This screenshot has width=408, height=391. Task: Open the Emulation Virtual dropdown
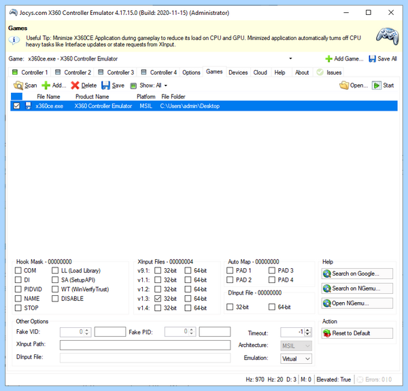point(307,359)
